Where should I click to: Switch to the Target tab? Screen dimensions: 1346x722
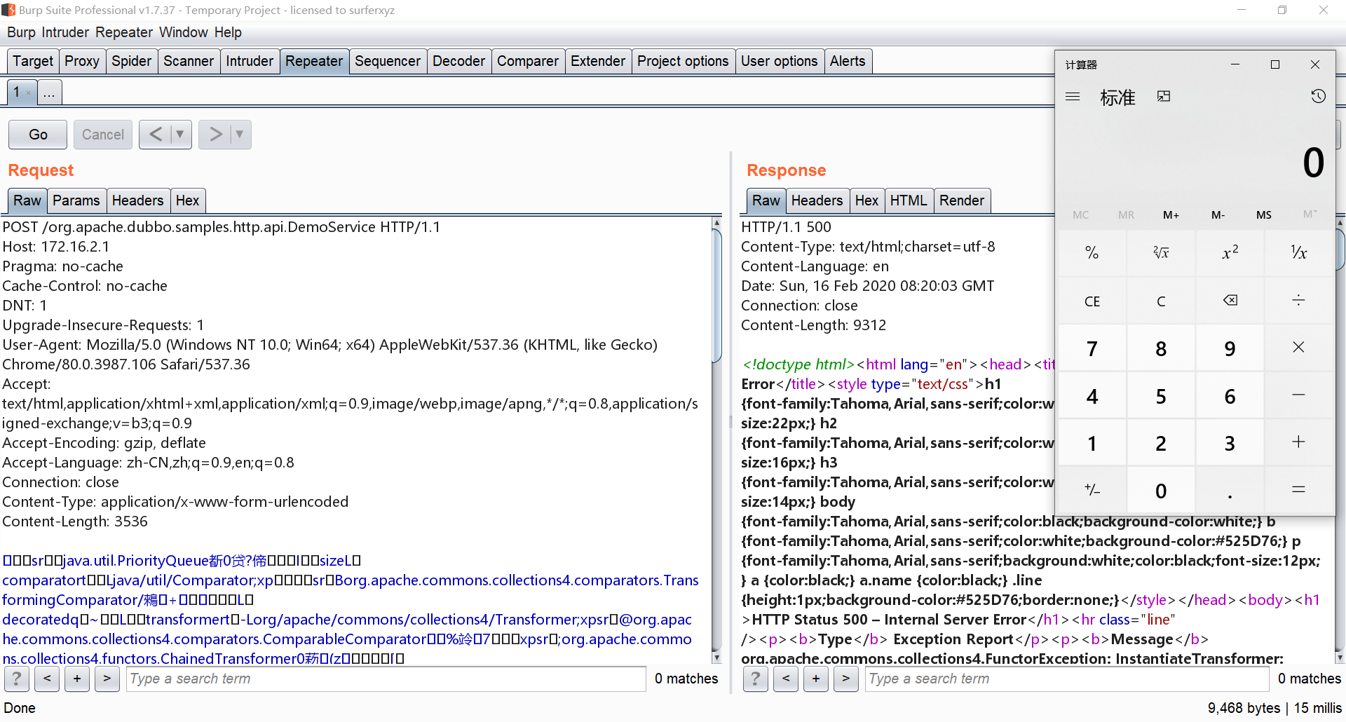coord(33,61)
